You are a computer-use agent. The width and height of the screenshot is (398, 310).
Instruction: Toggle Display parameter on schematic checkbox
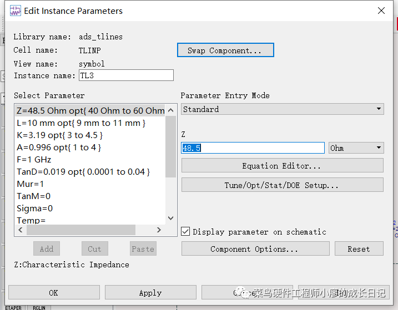click(186, 232)
